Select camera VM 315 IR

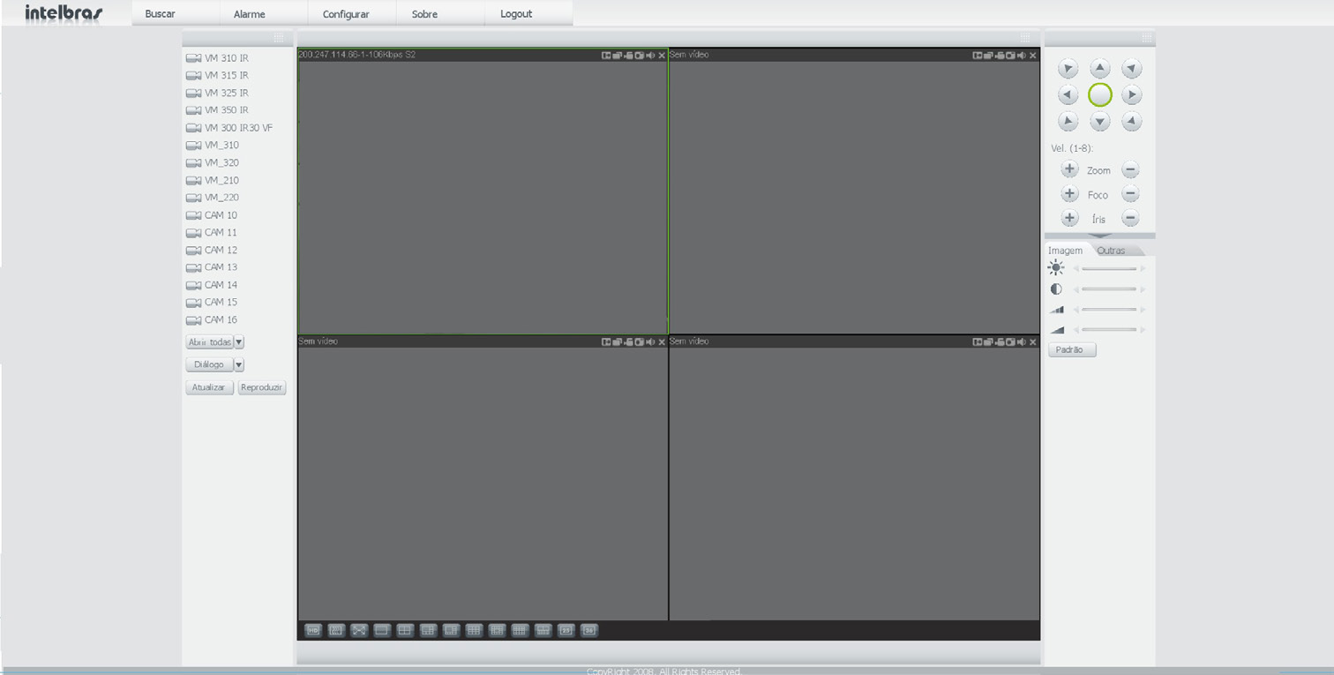[217, 76]
